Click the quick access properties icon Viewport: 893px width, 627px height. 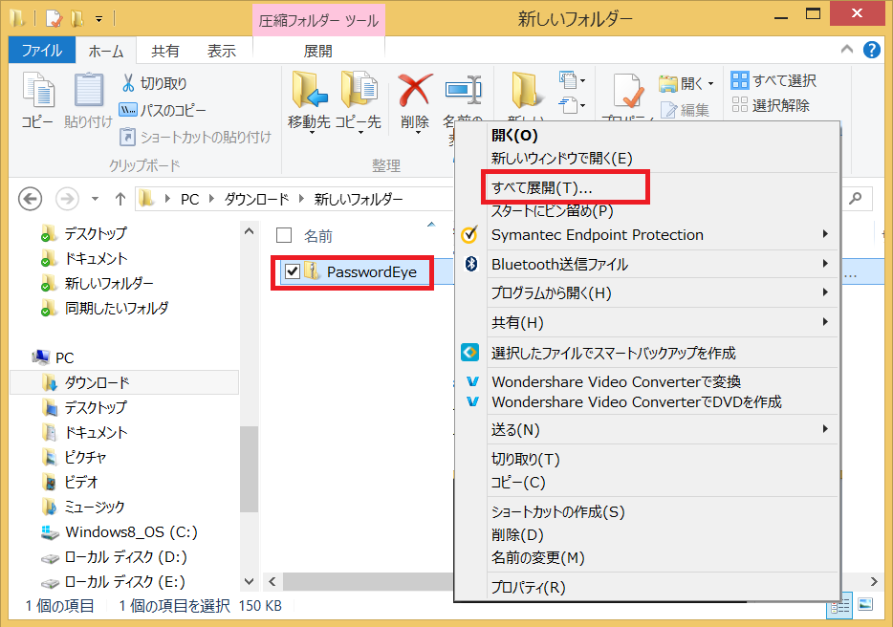point(53,19)
